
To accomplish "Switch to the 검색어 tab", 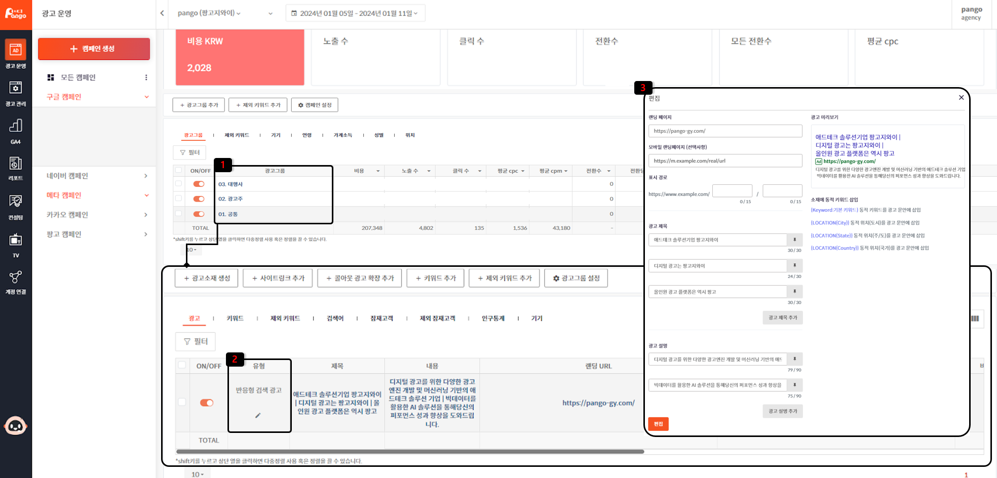I will 335,318.
